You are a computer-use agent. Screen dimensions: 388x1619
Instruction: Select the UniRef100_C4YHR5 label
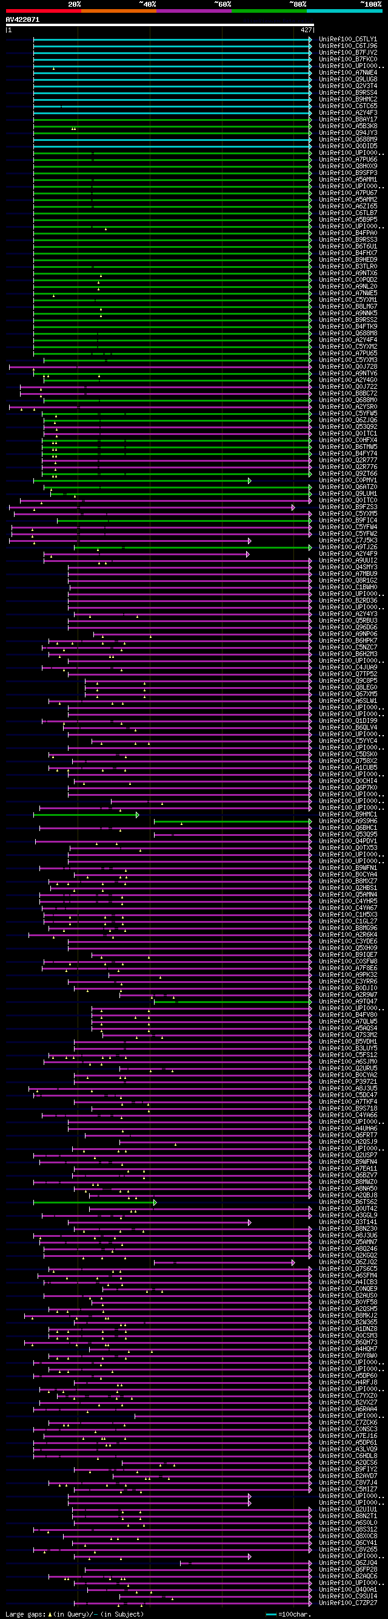[x=348, y=902]
